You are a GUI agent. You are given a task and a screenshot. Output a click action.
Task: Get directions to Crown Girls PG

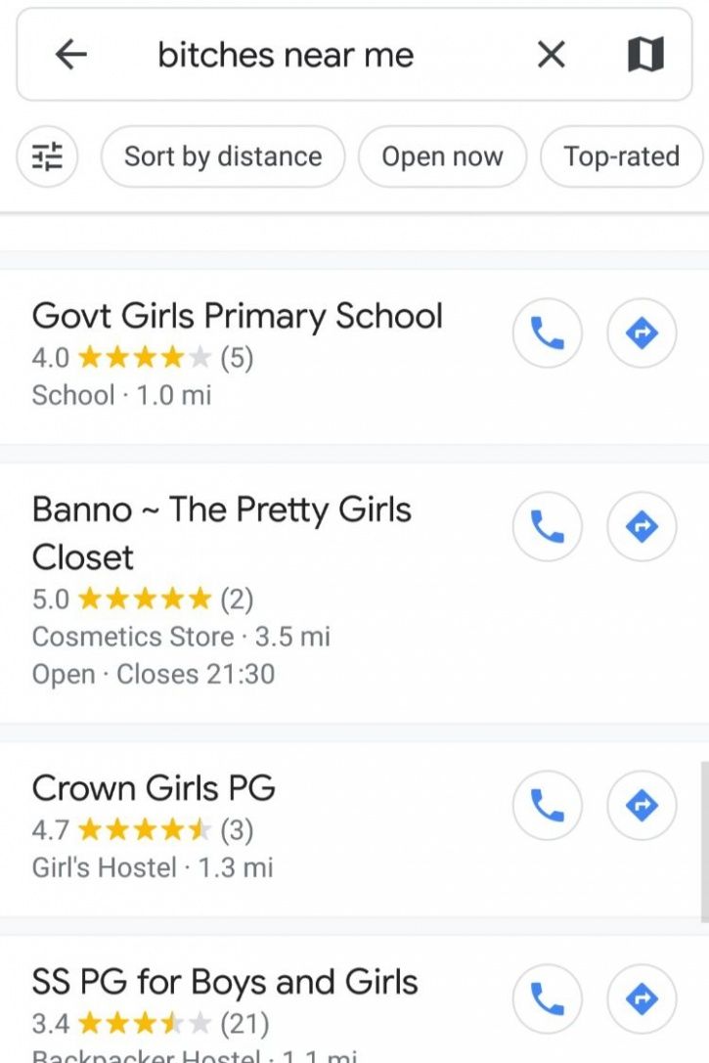(x=642, y=806)
